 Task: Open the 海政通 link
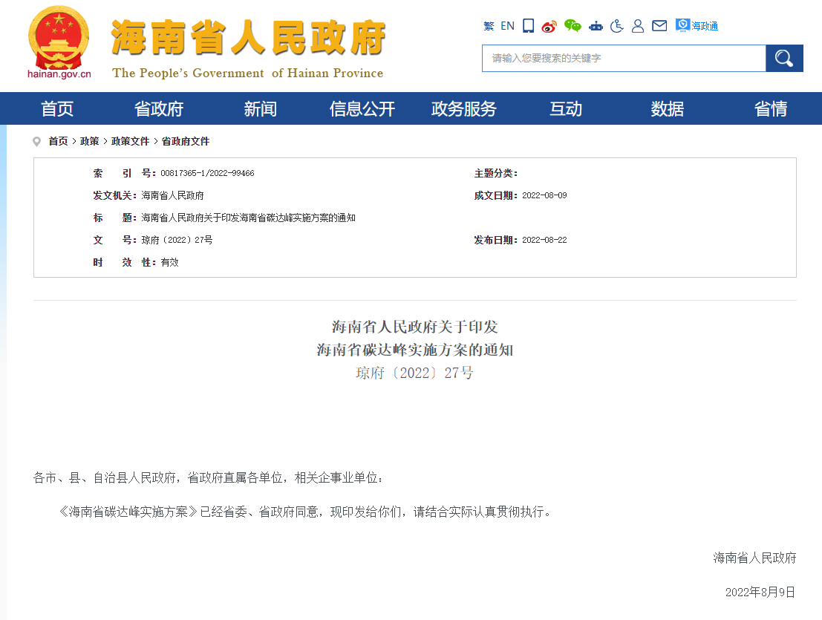point(697,26)
